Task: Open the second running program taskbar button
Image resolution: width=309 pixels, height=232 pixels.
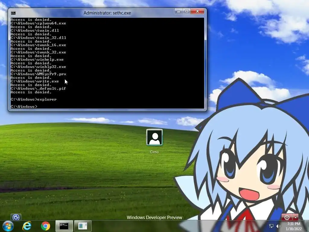Action: coord(83,226)
